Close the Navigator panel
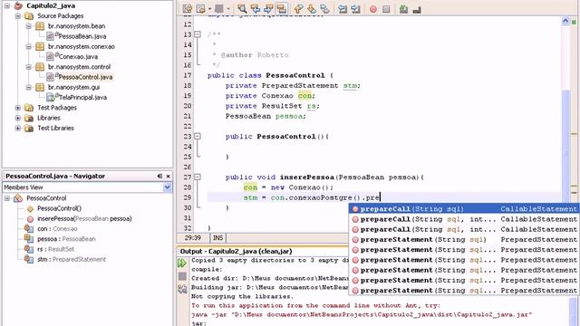The image size is (580, 326). 169,177
